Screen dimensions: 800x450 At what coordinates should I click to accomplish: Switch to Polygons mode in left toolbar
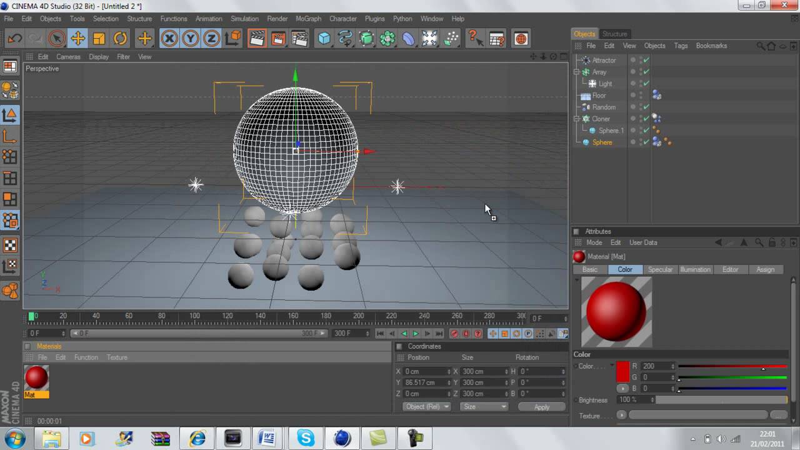click(10, 199)
